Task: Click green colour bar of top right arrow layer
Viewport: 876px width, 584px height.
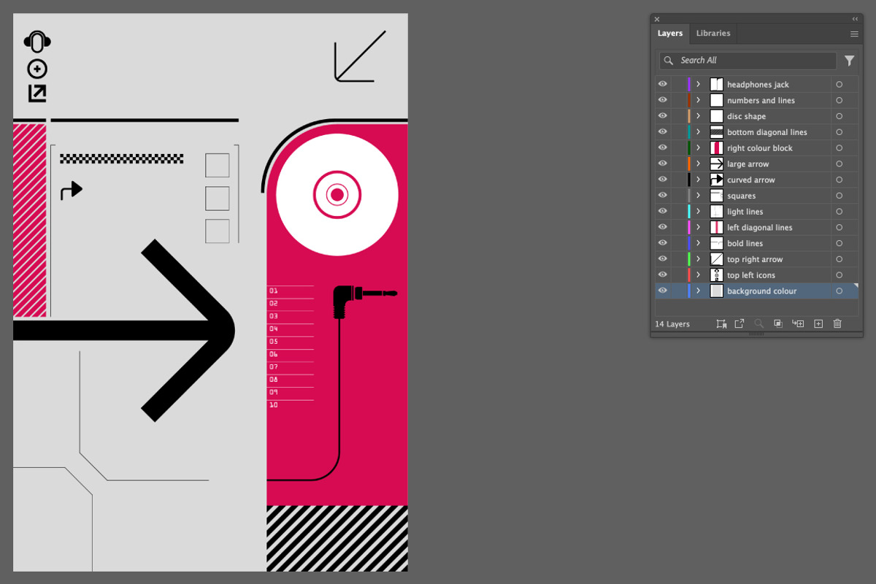Action: coord(689,259)
